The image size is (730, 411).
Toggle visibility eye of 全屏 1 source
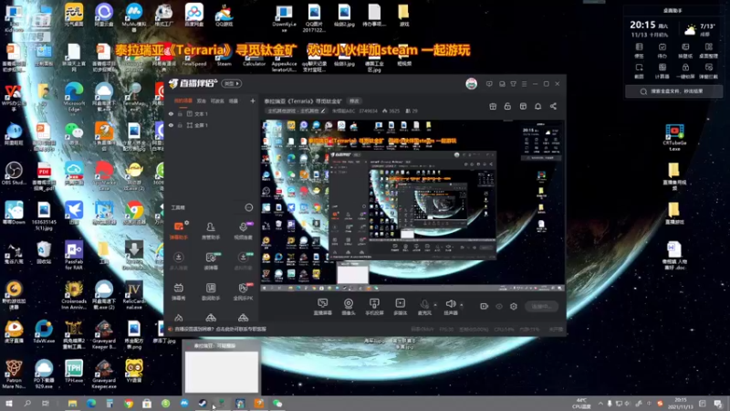(171, 125)
